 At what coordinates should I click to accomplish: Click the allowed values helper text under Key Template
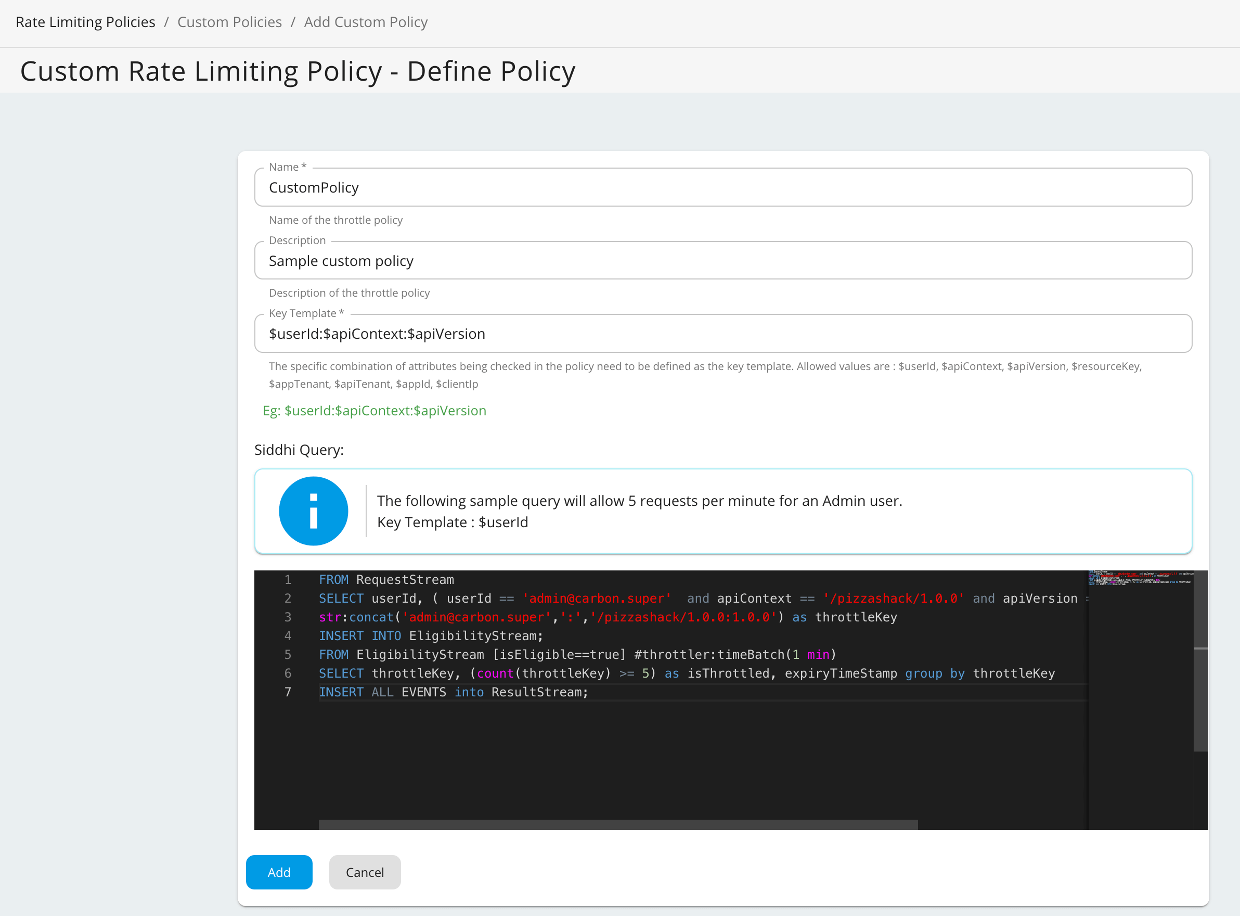tap(705, 375)
